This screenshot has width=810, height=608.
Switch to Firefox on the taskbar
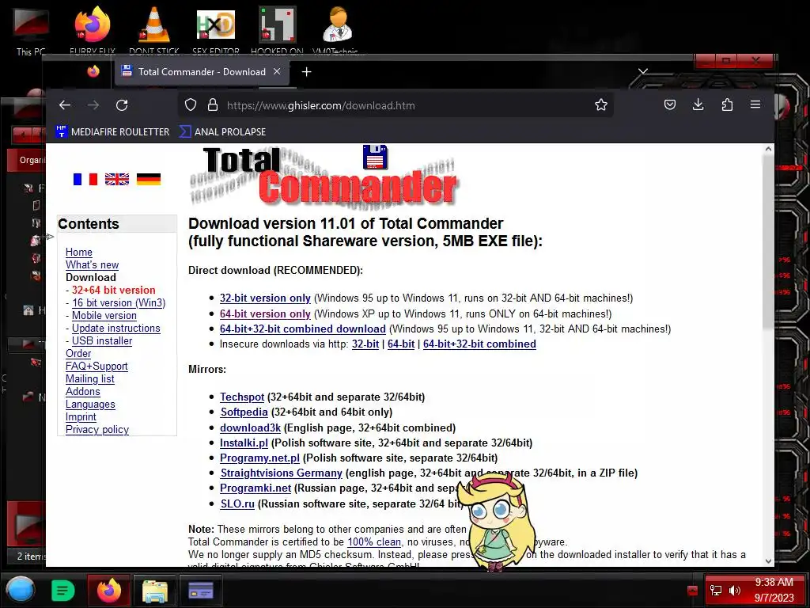pos(109,590)
